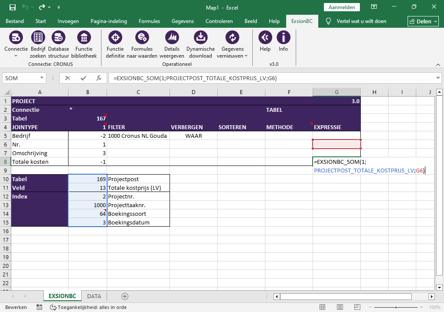The image size is (444, 312).
Task: Open the Name Box dropdown
Action: point(42,78)
